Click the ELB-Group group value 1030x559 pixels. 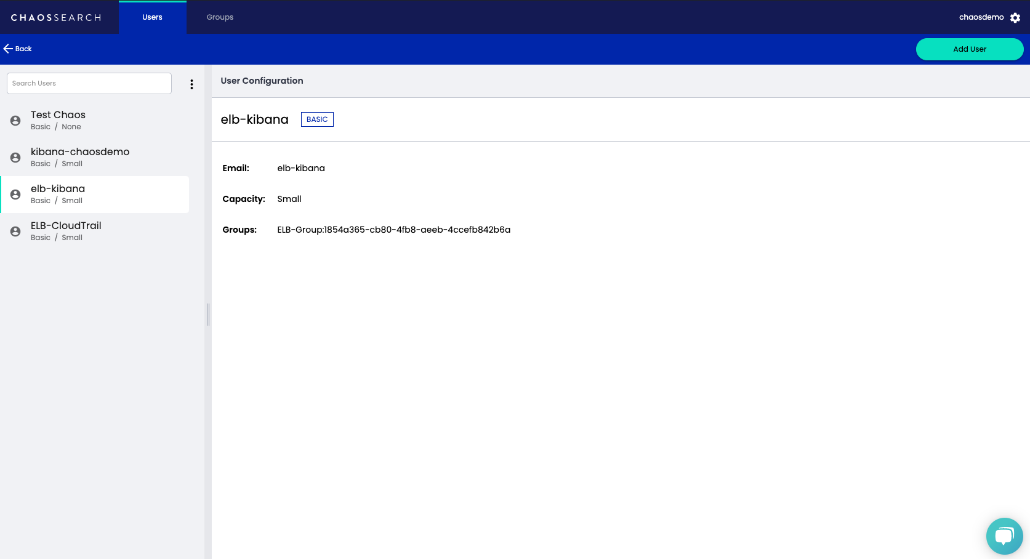click(x=394, y=230)
